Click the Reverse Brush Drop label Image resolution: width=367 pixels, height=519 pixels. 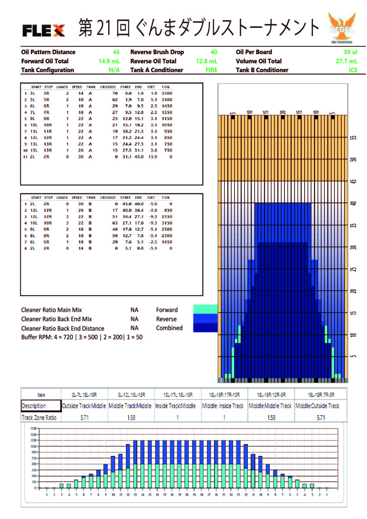tap(157, 52)
